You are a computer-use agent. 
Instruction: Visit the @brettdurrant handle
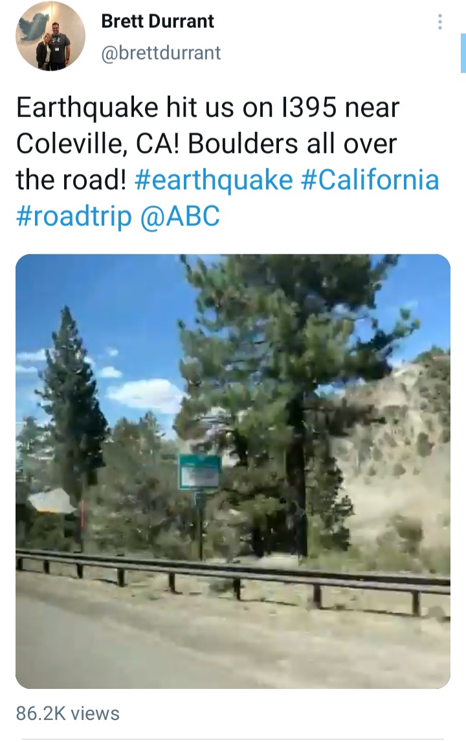tap(161, 52)
